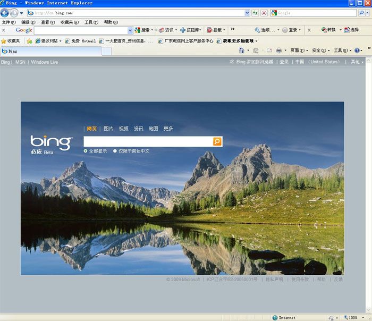372x321 pixels.
Task: Click Windows Live link in Bing header
Action: (x=44, y=62)
